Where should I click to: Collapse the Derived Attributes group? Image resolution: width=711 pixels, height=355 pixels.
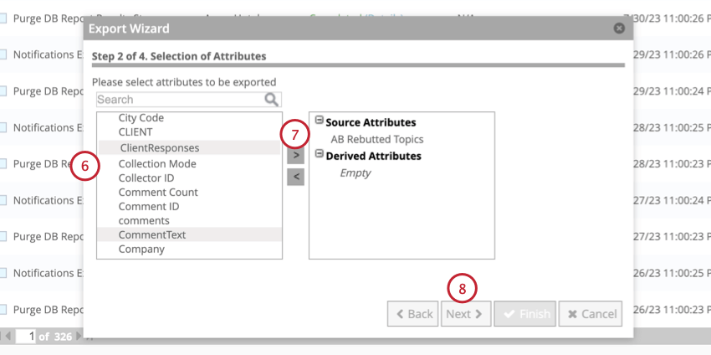pyautogui.click(x=319, y=154)
